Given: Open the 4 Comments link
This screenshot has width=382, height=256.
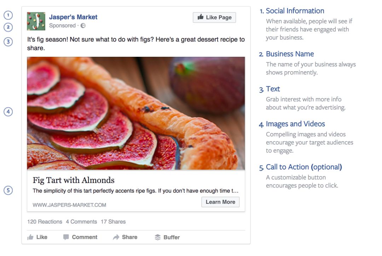Looking at the screenshot, I should tap(81, 222).
